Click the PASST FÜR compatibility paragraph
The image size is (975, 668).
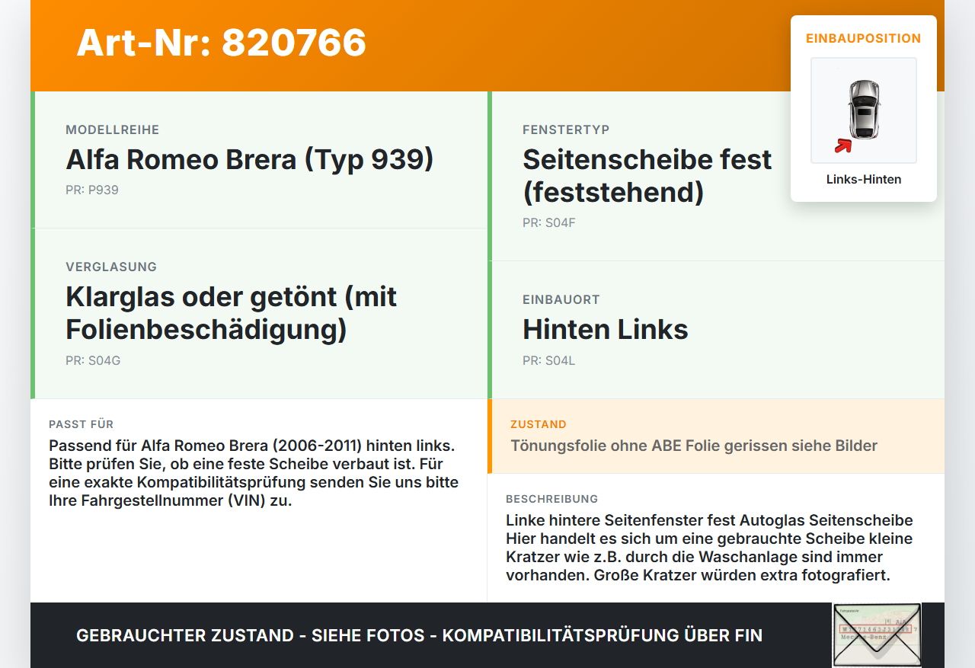[254, 473]
